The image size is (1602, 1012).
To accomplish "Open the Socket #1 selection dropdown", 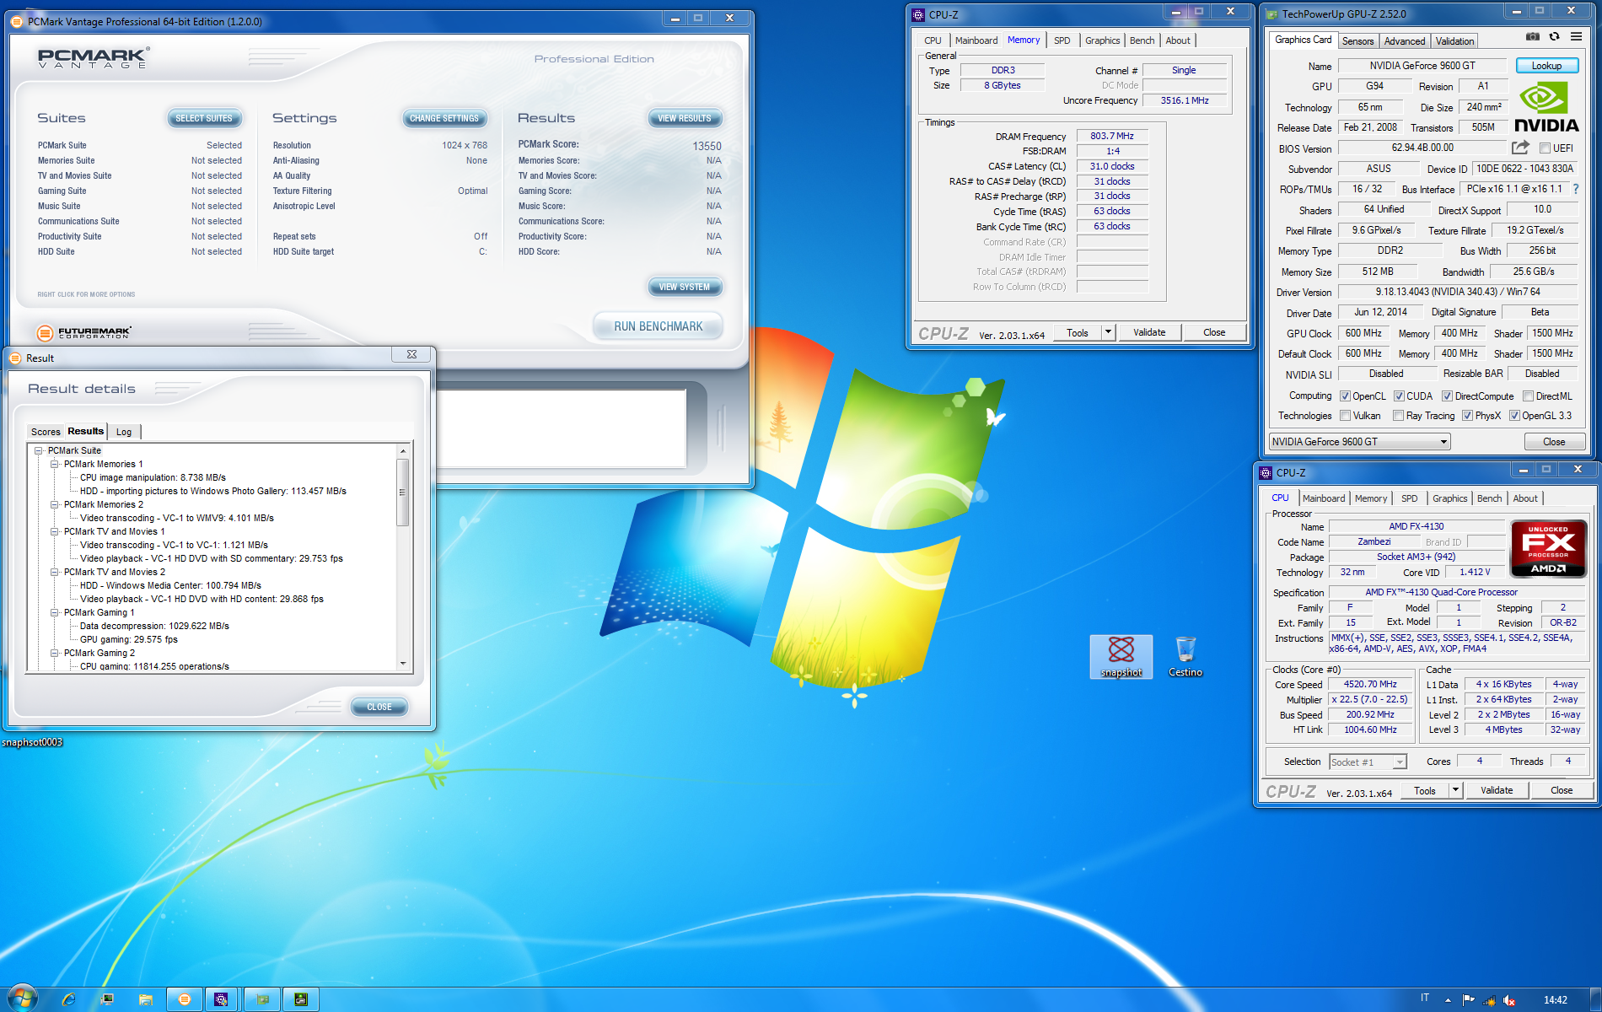I will [x=1368, y=762].
